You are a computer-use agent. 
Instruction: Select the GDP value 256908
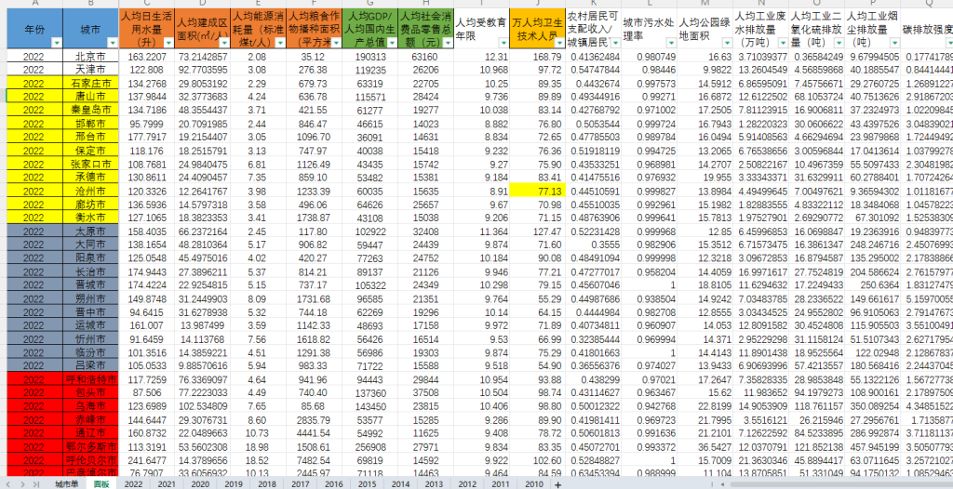370,446
